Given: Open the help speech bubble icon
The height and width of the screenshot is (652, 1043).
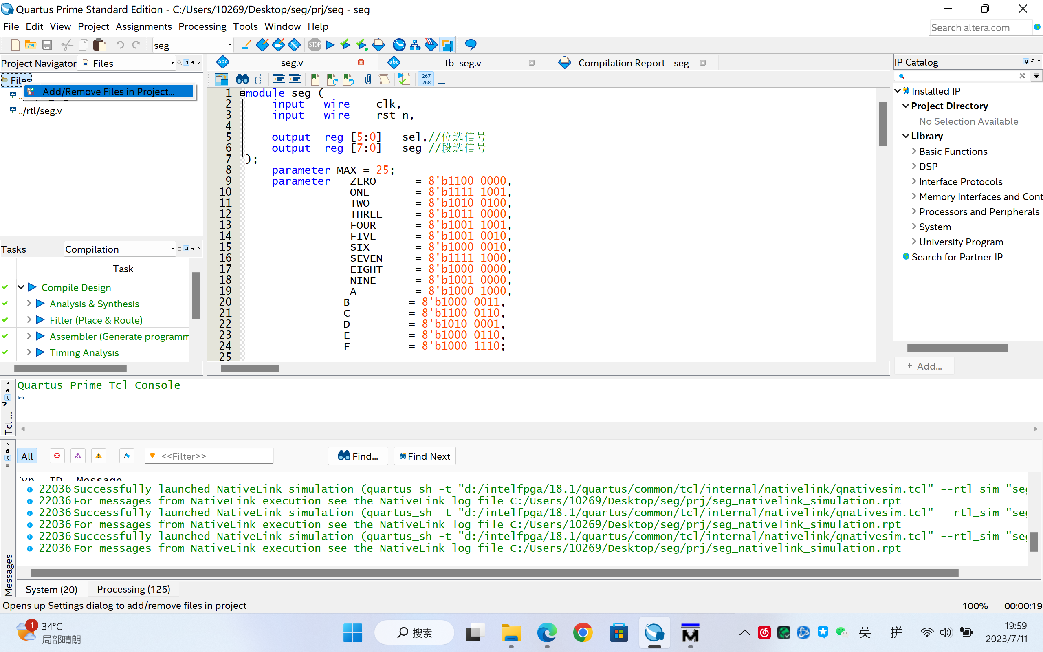Looking at the screenshot, I should [x=471, y=45].
